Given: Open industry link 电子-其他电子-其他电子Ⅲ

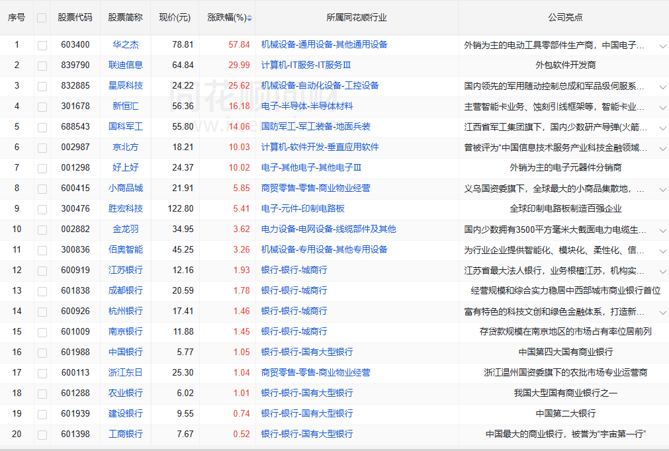Looking at the screenshot, I should pyautogui.click(x=311, y=167).
